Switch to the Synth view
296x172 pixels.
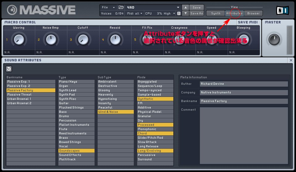tap(216, 13)
